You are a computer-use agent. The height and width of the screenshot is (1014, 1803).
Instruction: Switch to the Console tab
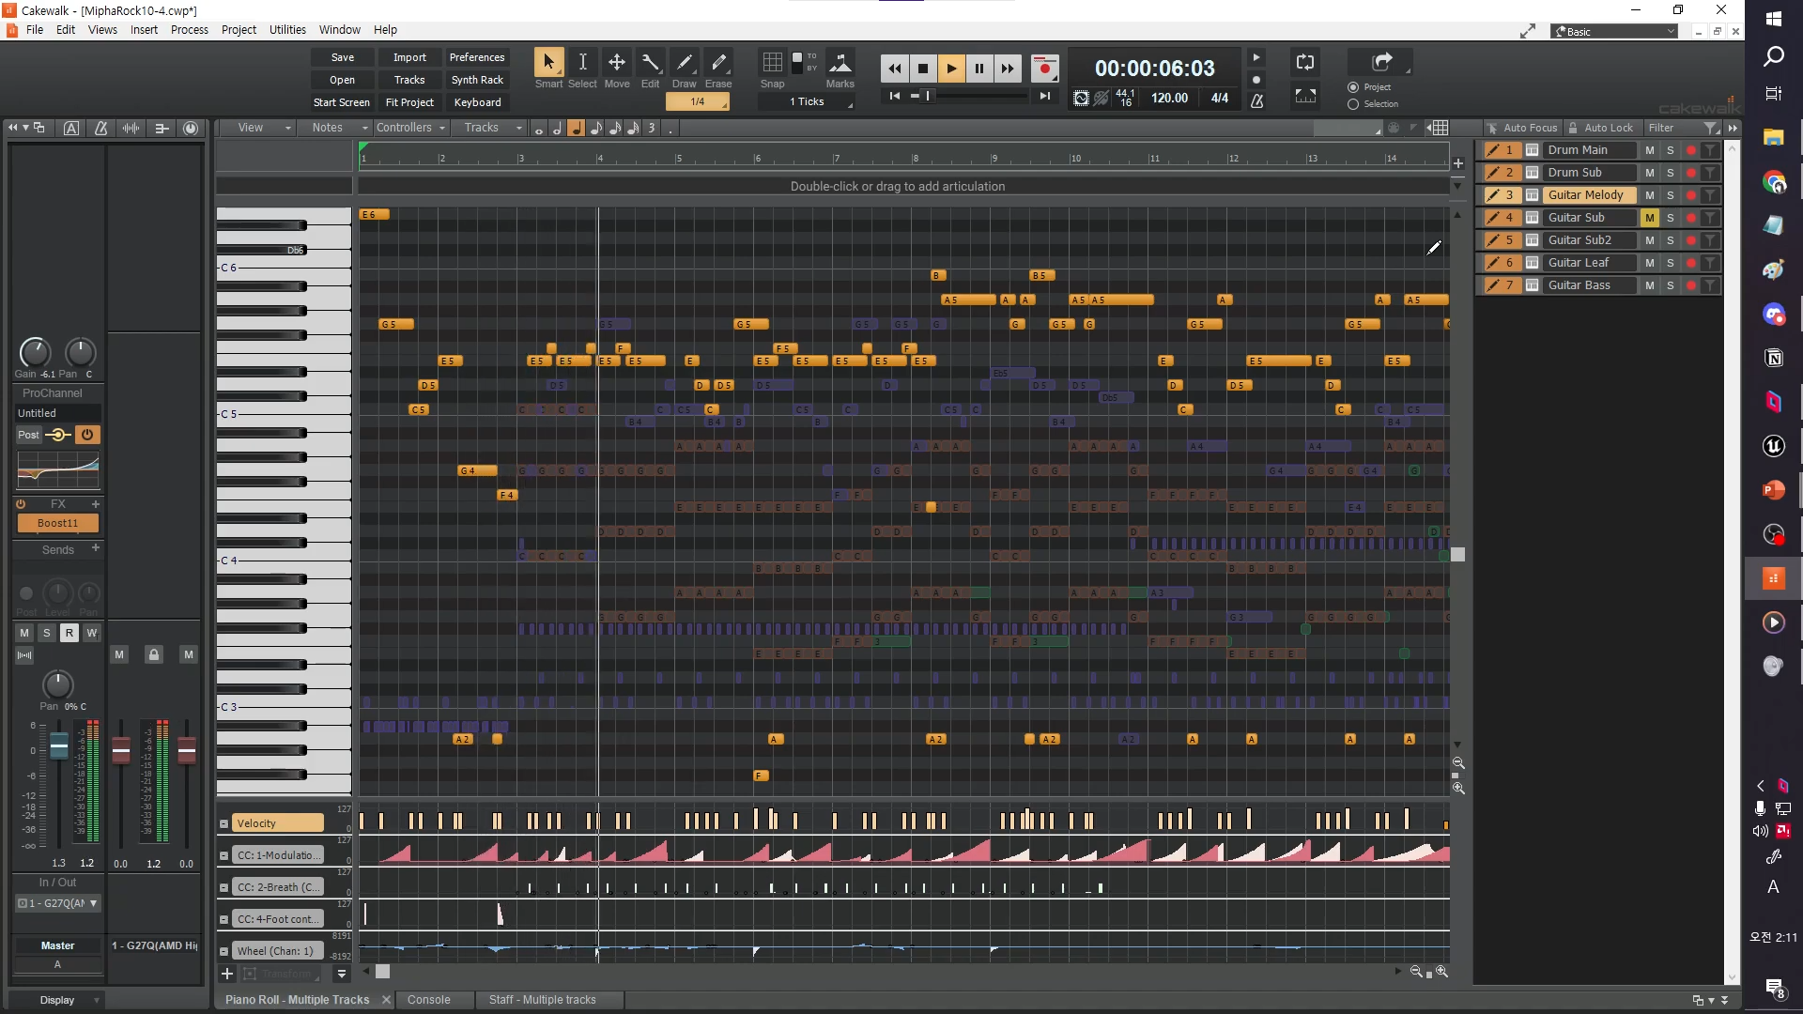[428, 1000]
